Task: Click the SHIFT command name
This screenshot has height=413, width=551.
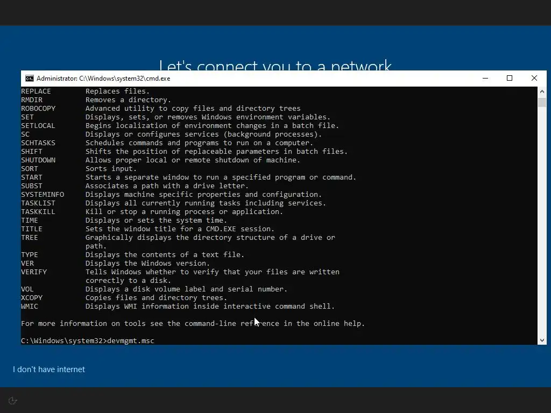Action: [x=32, y=152]
